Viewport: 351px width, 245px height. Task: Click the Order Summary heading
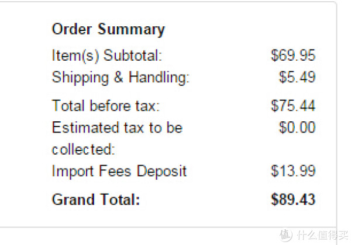pyautogui.click(x=108, y=30)
